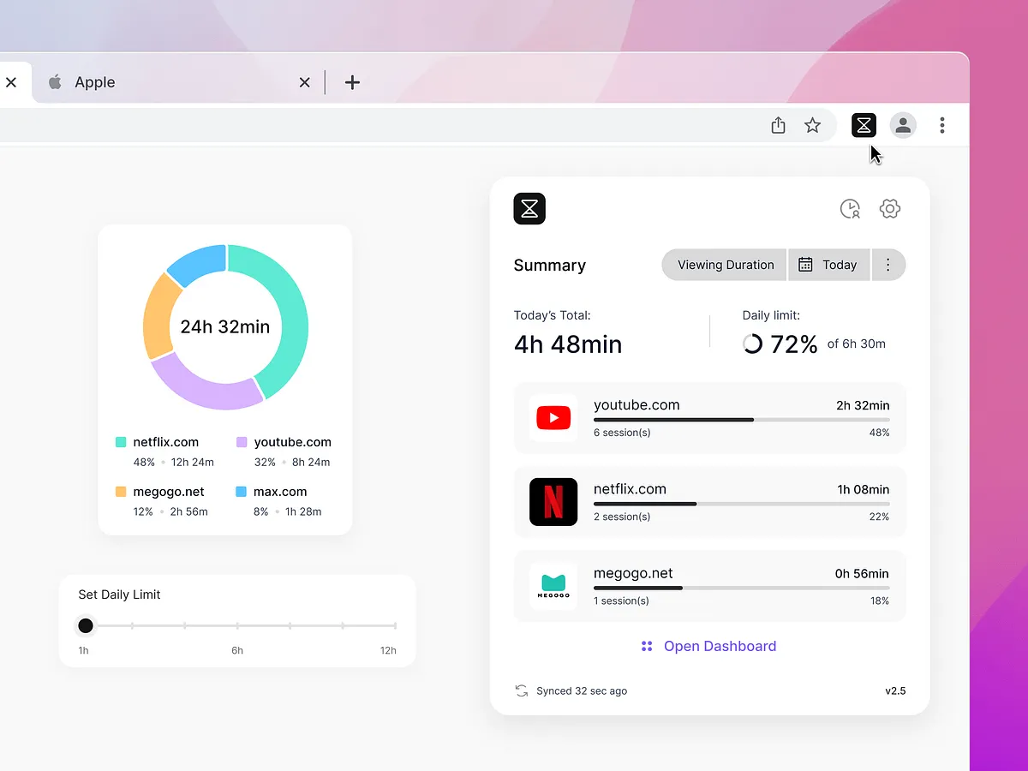Open a new browser tab with the plus button
The height and width of the screenshot is (771, 1028).
click(352, 81)
